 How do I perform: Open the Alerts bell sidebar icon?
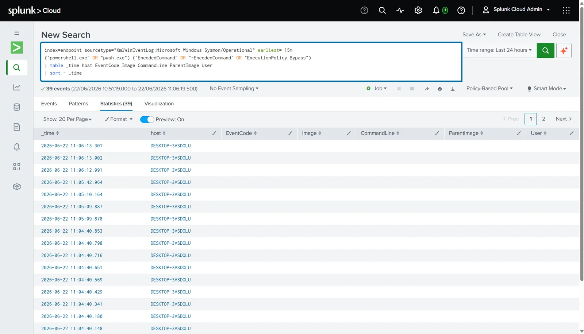coord(17,147)
